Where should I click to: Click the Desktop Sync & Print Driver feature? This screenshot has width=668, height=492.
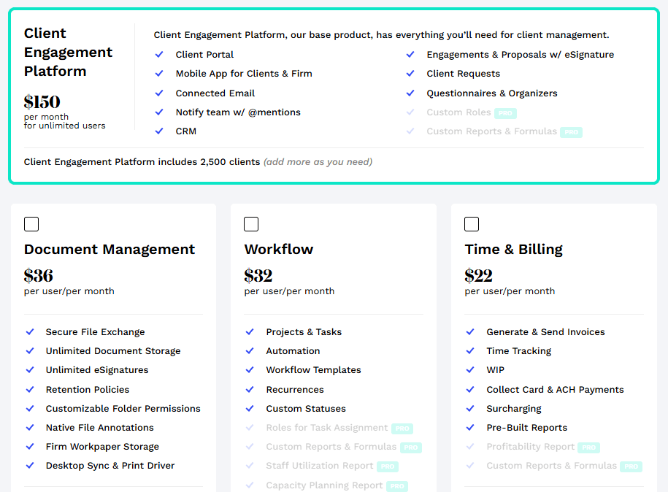[110, 466]
